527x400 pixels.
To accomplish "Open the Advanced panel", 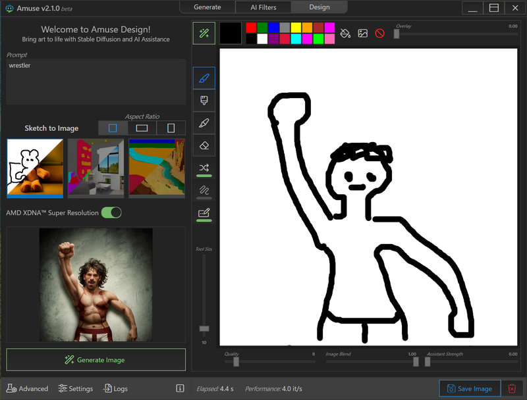I will click(27, 389).
